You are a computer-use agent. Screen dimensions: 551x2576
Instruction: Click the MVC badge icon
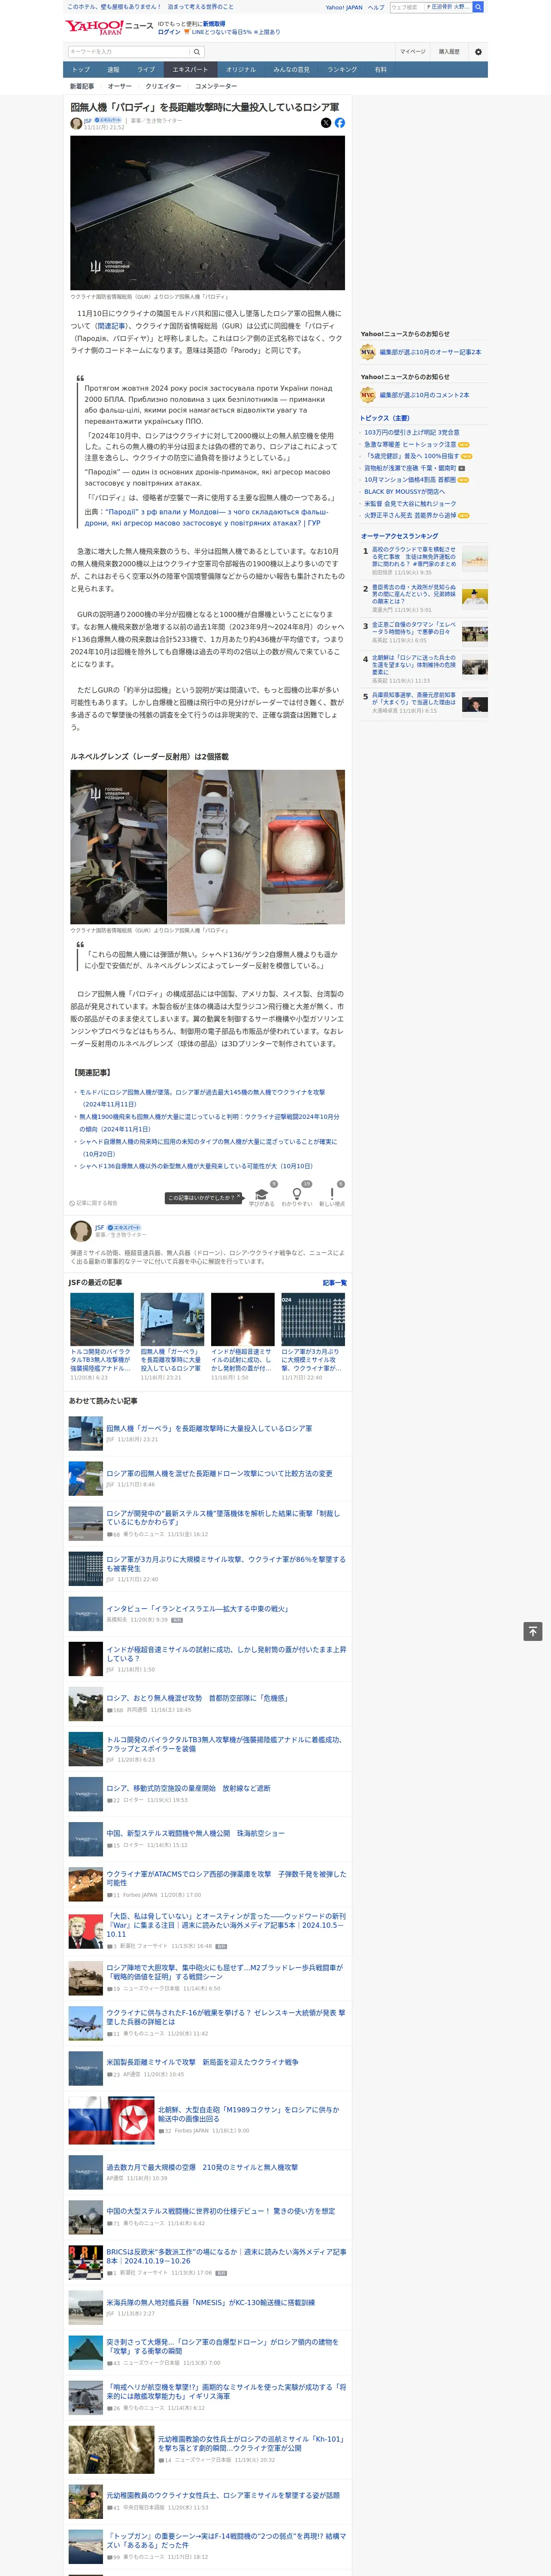[368, 395]
